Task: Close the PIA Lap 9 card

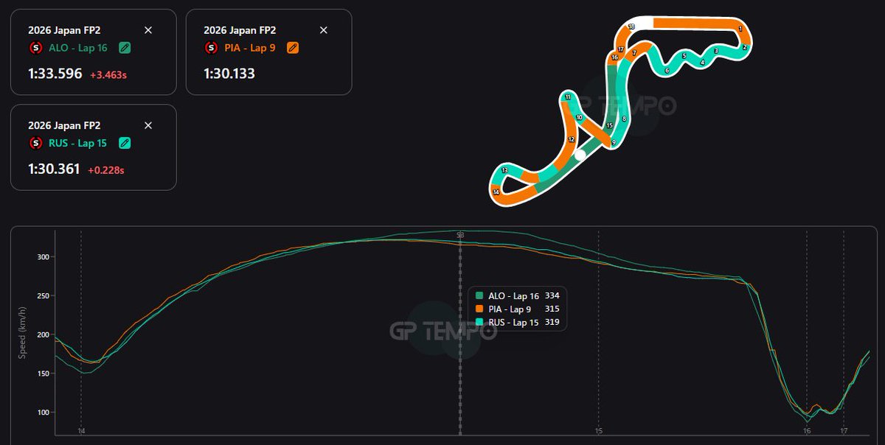Action: point(323,30)
